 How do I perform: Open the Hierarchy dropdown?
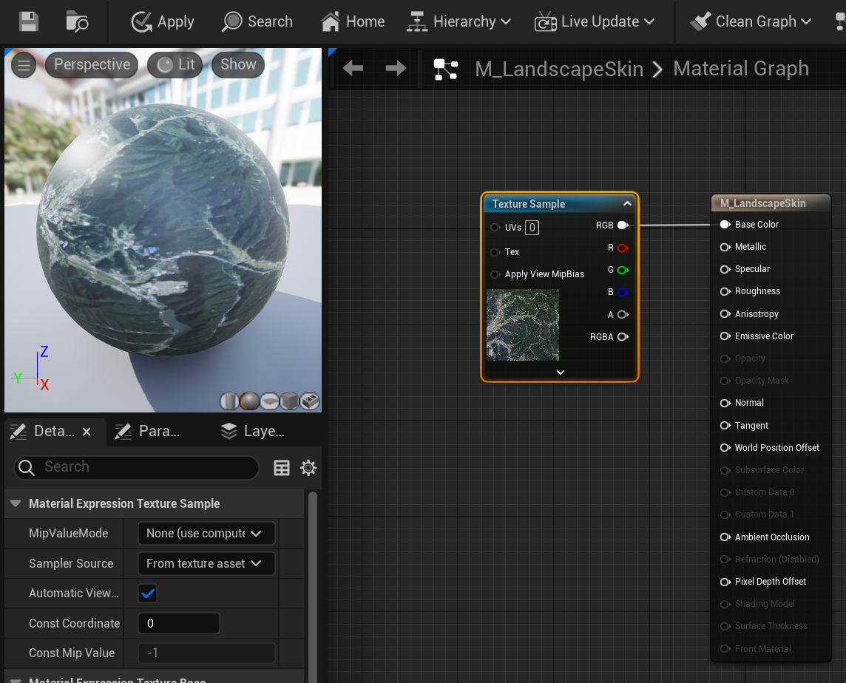pyautogui.click(x=458, y=21)
